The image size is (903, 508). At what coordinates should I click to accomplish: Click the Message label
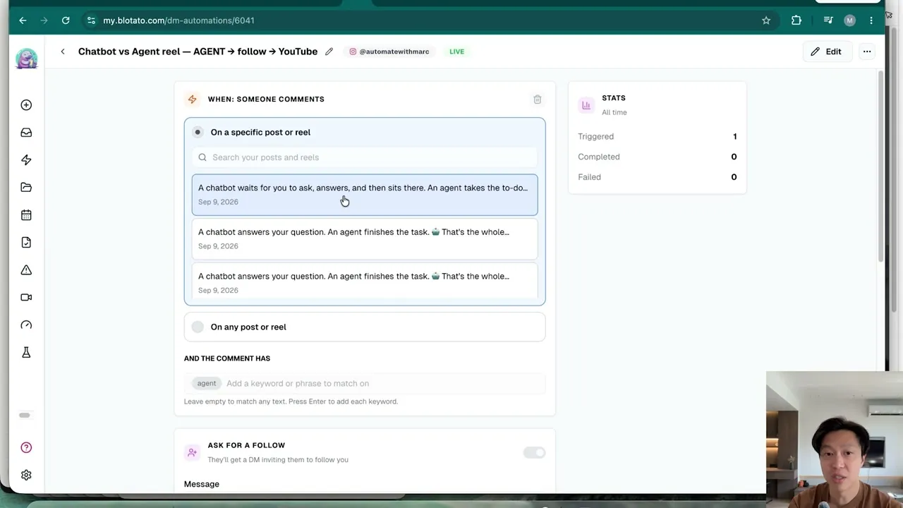pyautogui.click(x=202, y=484)
